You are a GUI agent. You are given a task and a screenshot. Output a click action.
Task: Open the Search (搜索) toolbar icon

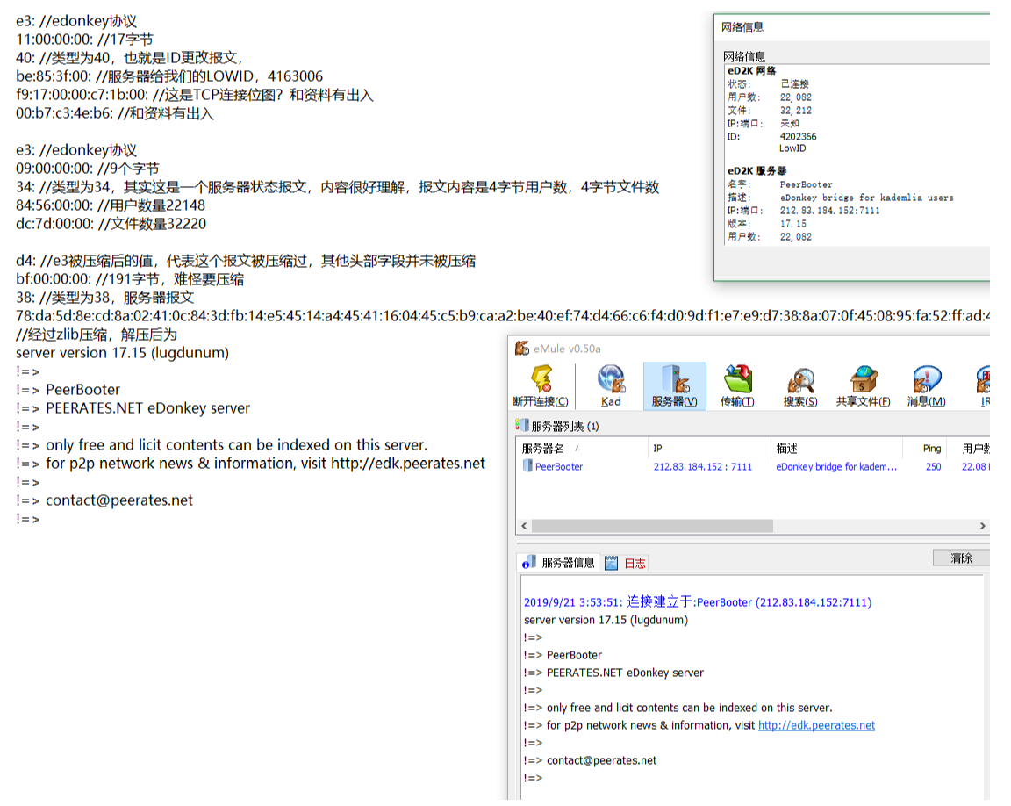pos(800,385)
